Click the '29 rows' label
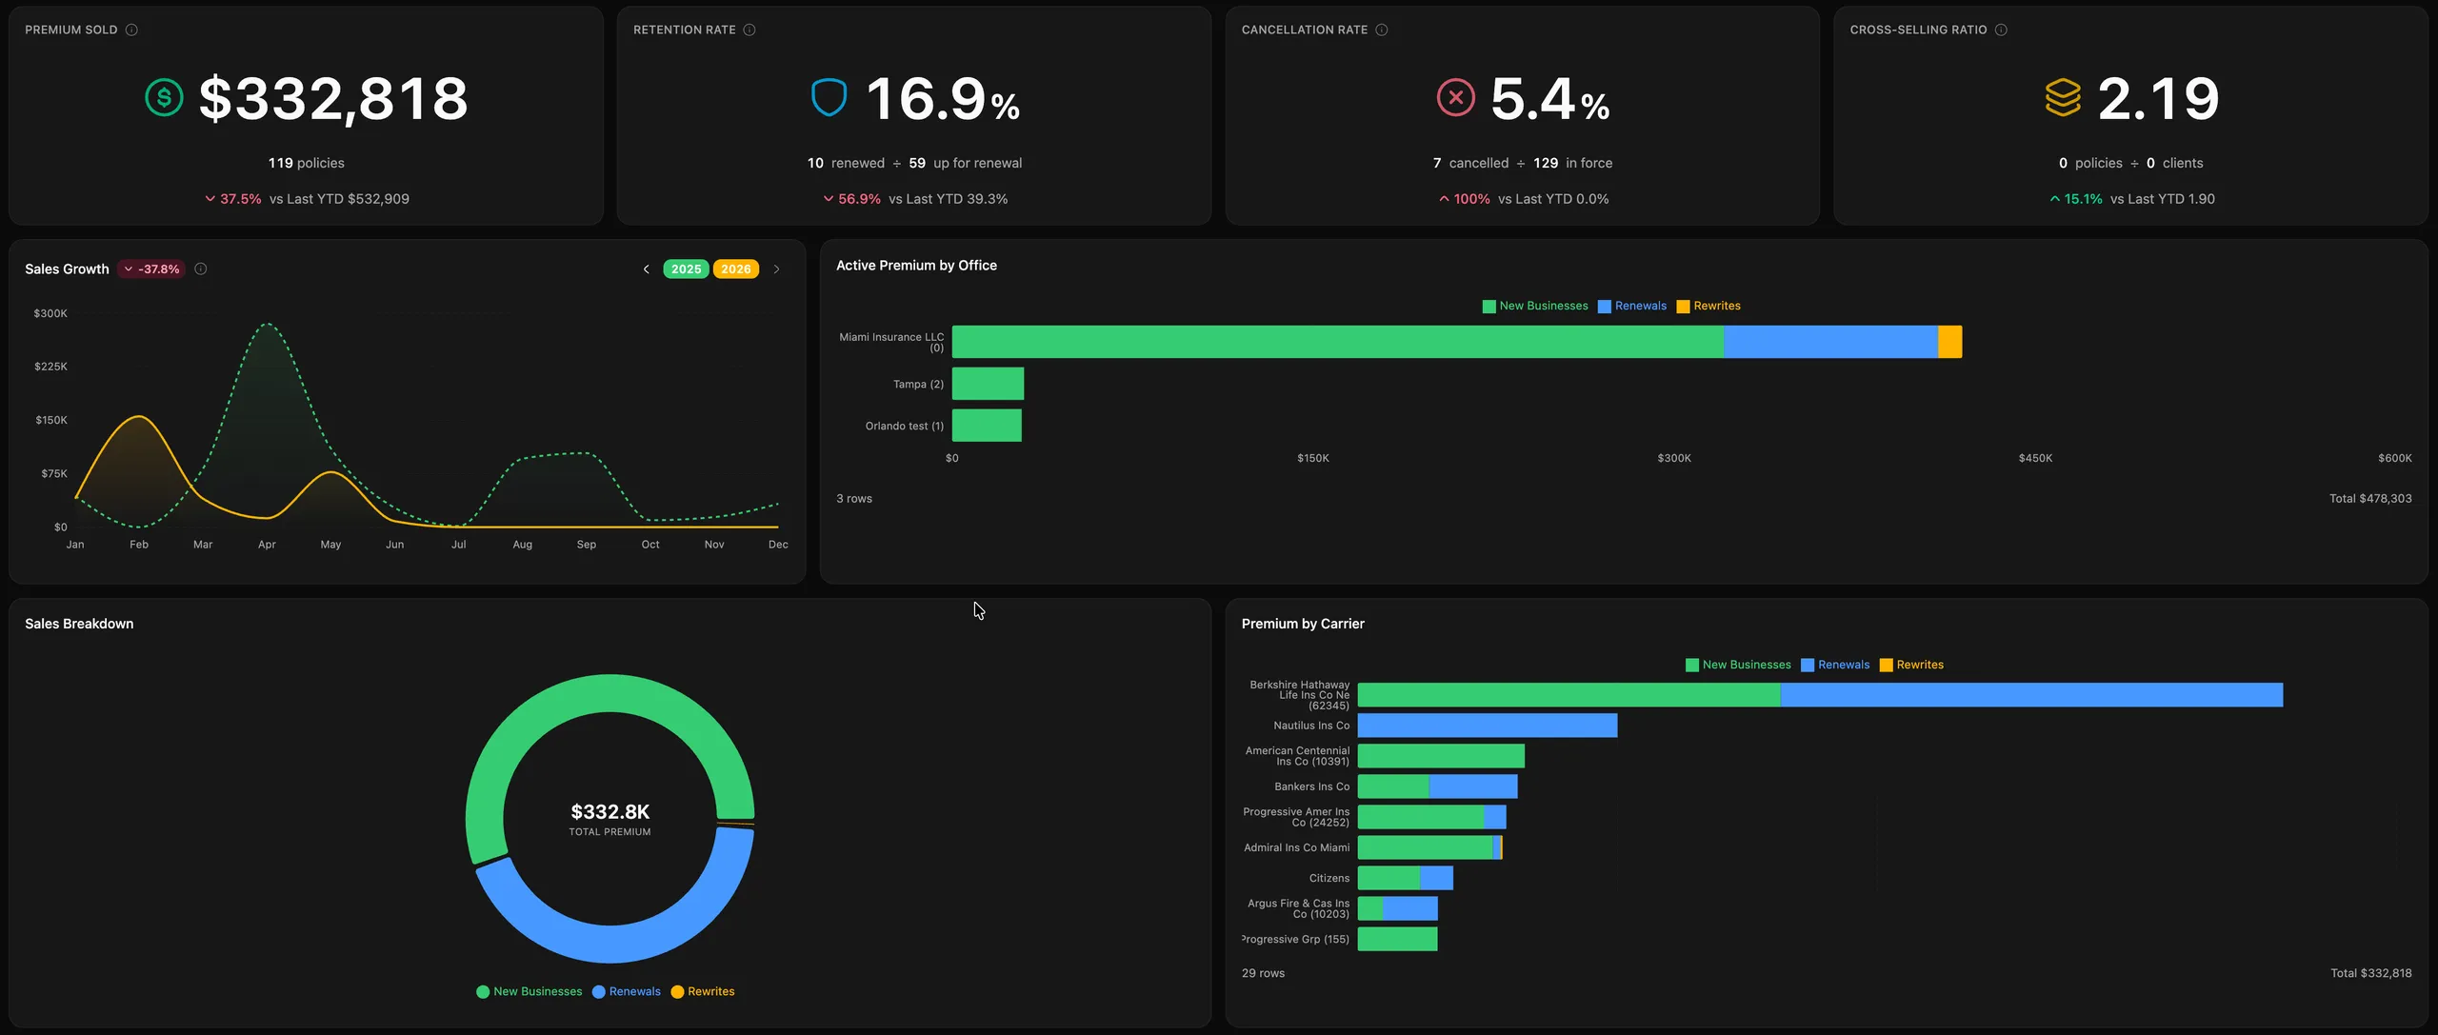Screen dimensions: 2438x1035 pyautogui.click(x=1263, y=973)
